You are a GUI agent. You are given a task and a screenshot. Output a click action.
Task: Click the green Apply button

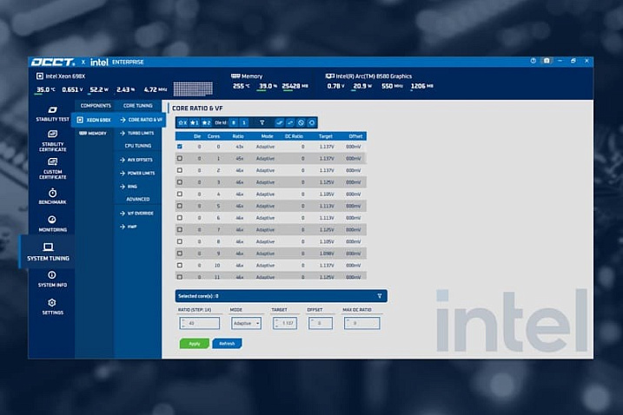click(x=195, y=344)
